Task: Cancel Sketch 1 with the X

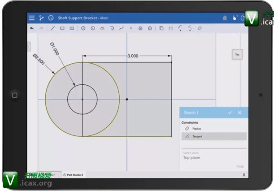Action: (x=239, y=113)
